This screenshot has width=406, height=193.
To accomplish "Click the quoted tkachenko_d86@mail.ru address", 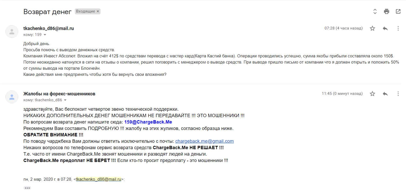I will [98, 179].
